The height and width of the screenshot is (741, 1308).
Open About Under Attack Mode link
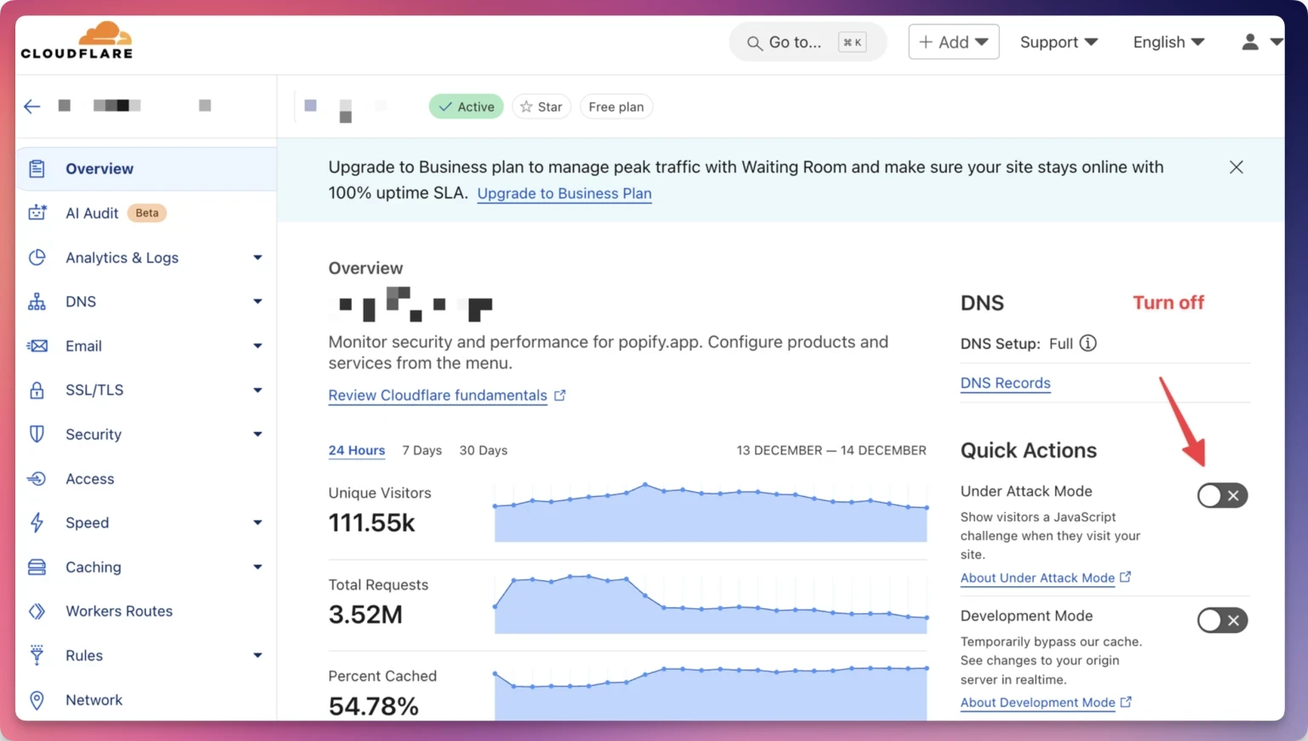[x=1037, y=578]
